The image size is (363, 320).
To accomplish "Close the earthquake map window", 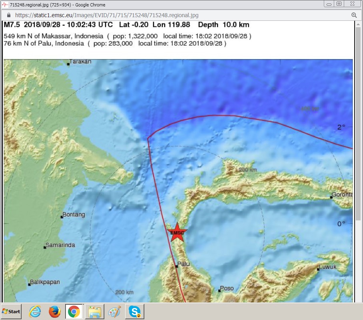I will (352, 4).
